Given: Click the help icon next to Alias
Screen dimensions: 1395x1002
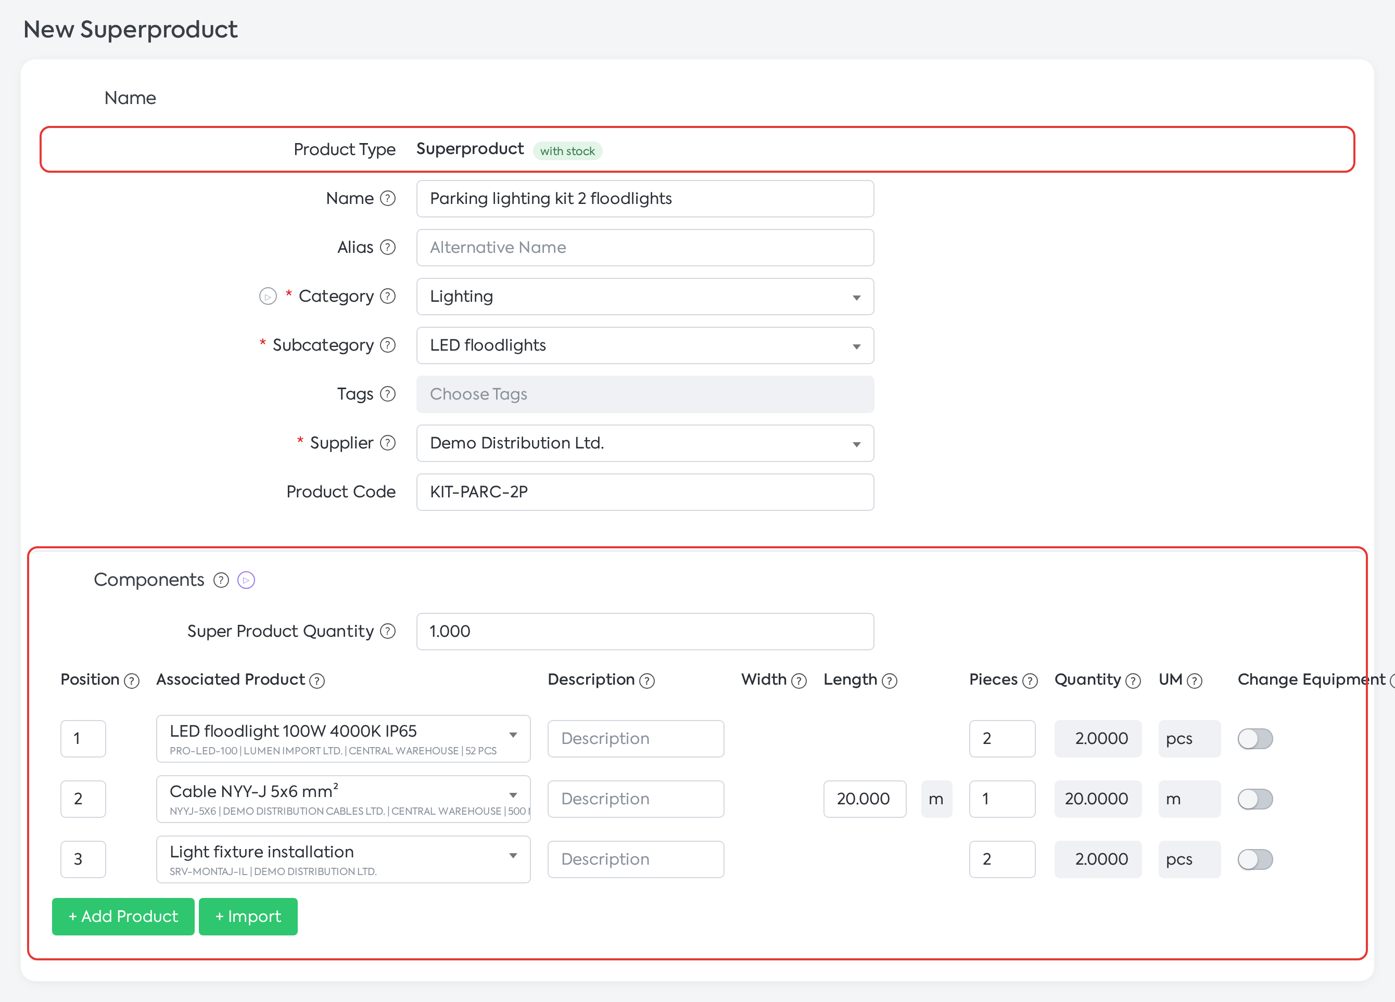Looking at the screenshot, I should coord(387,247).
